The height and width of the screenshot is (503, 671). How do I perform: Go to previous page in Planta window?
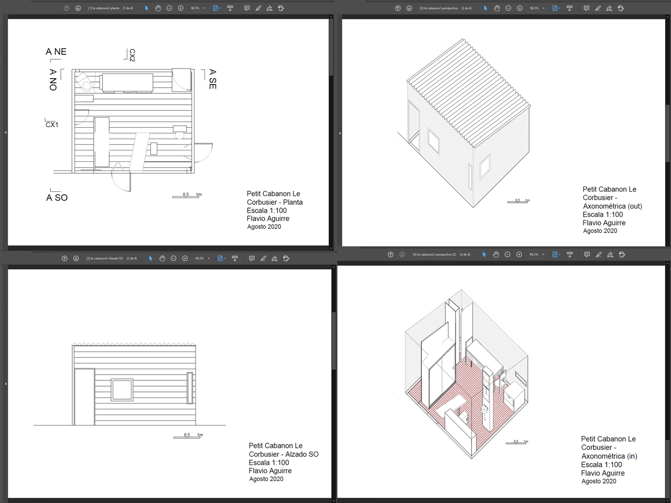click(x=67, y=8)
